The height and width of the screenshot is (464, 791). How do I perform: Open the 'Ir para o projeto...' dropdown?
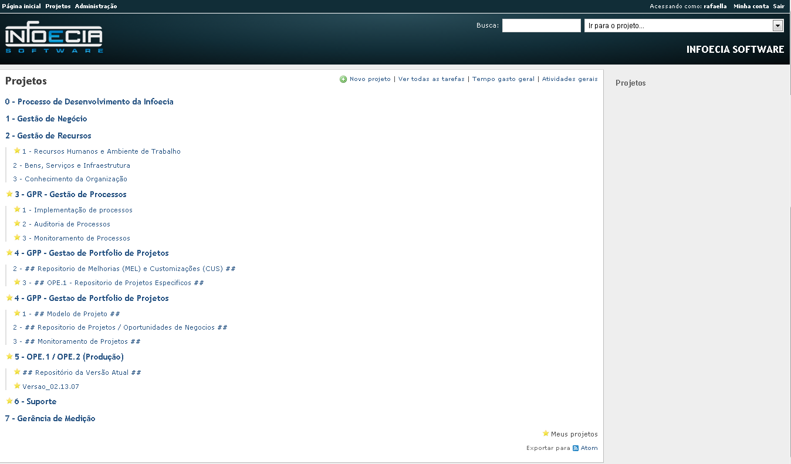684,25
